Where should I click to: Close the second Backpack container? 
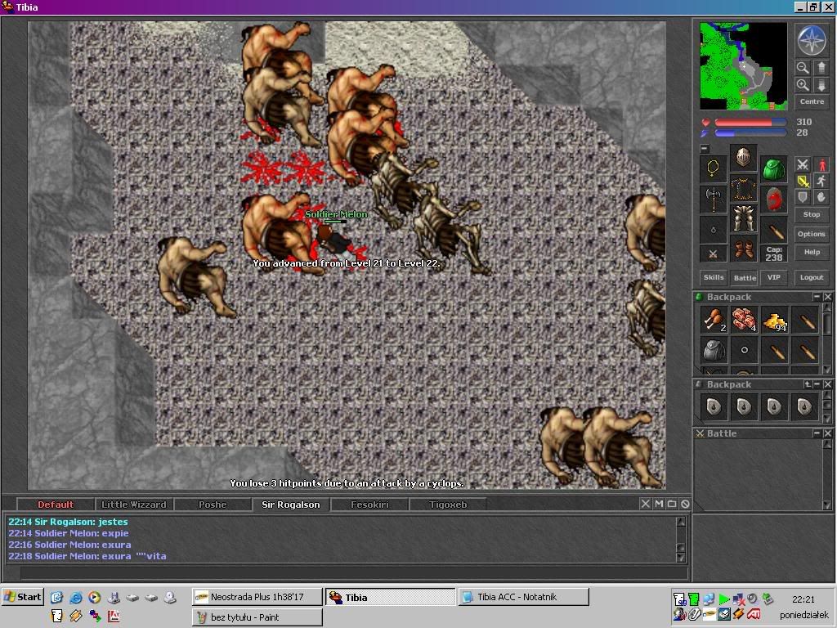pyautogui.click(x=827, y=384)
